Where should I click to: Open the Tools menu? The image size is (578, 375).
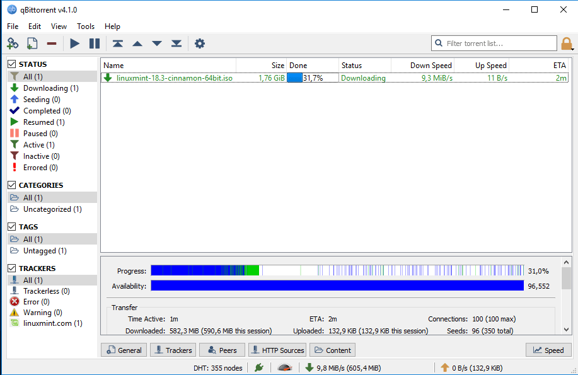(x=86, y=26)
